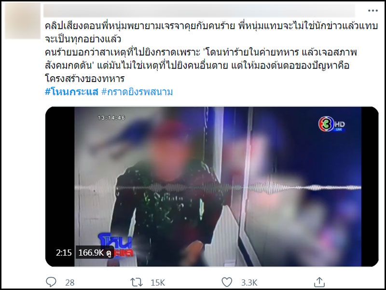The width and height of the screenshot is (386, 290).
Task: Open the three-dot more options menu
Action: point(372,11)
